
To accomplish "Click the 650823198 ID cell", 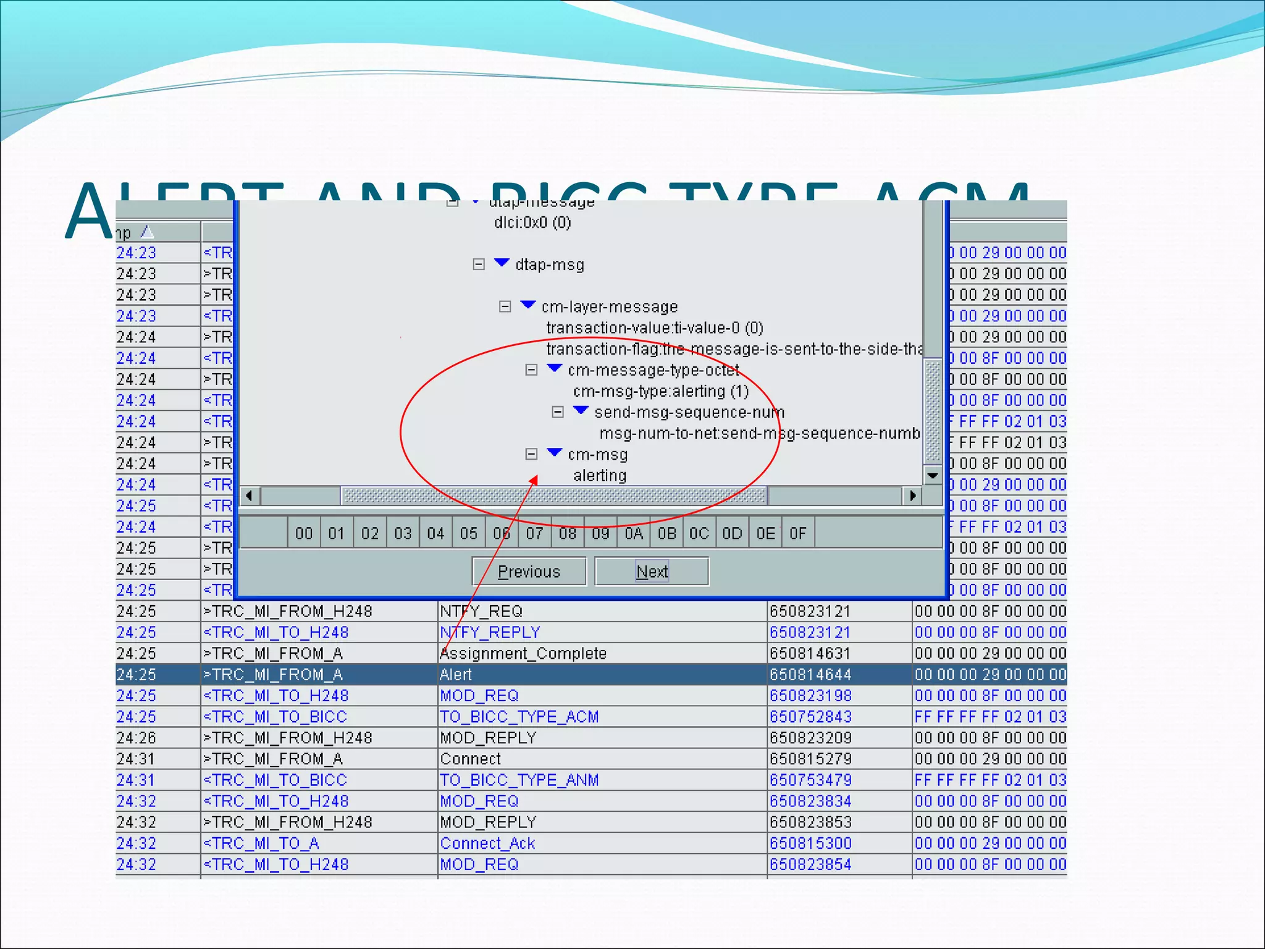I will 839,696.
